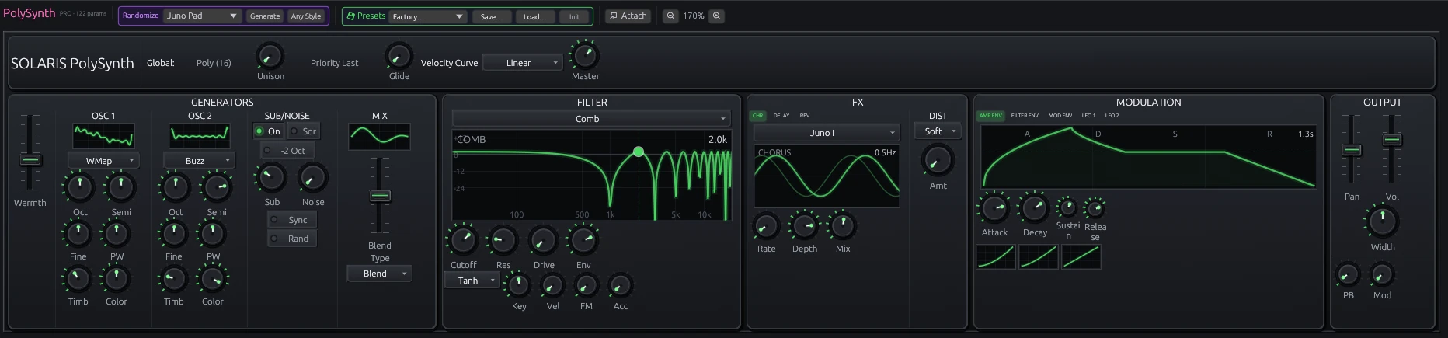Click the Any Style button

(306, 16)
